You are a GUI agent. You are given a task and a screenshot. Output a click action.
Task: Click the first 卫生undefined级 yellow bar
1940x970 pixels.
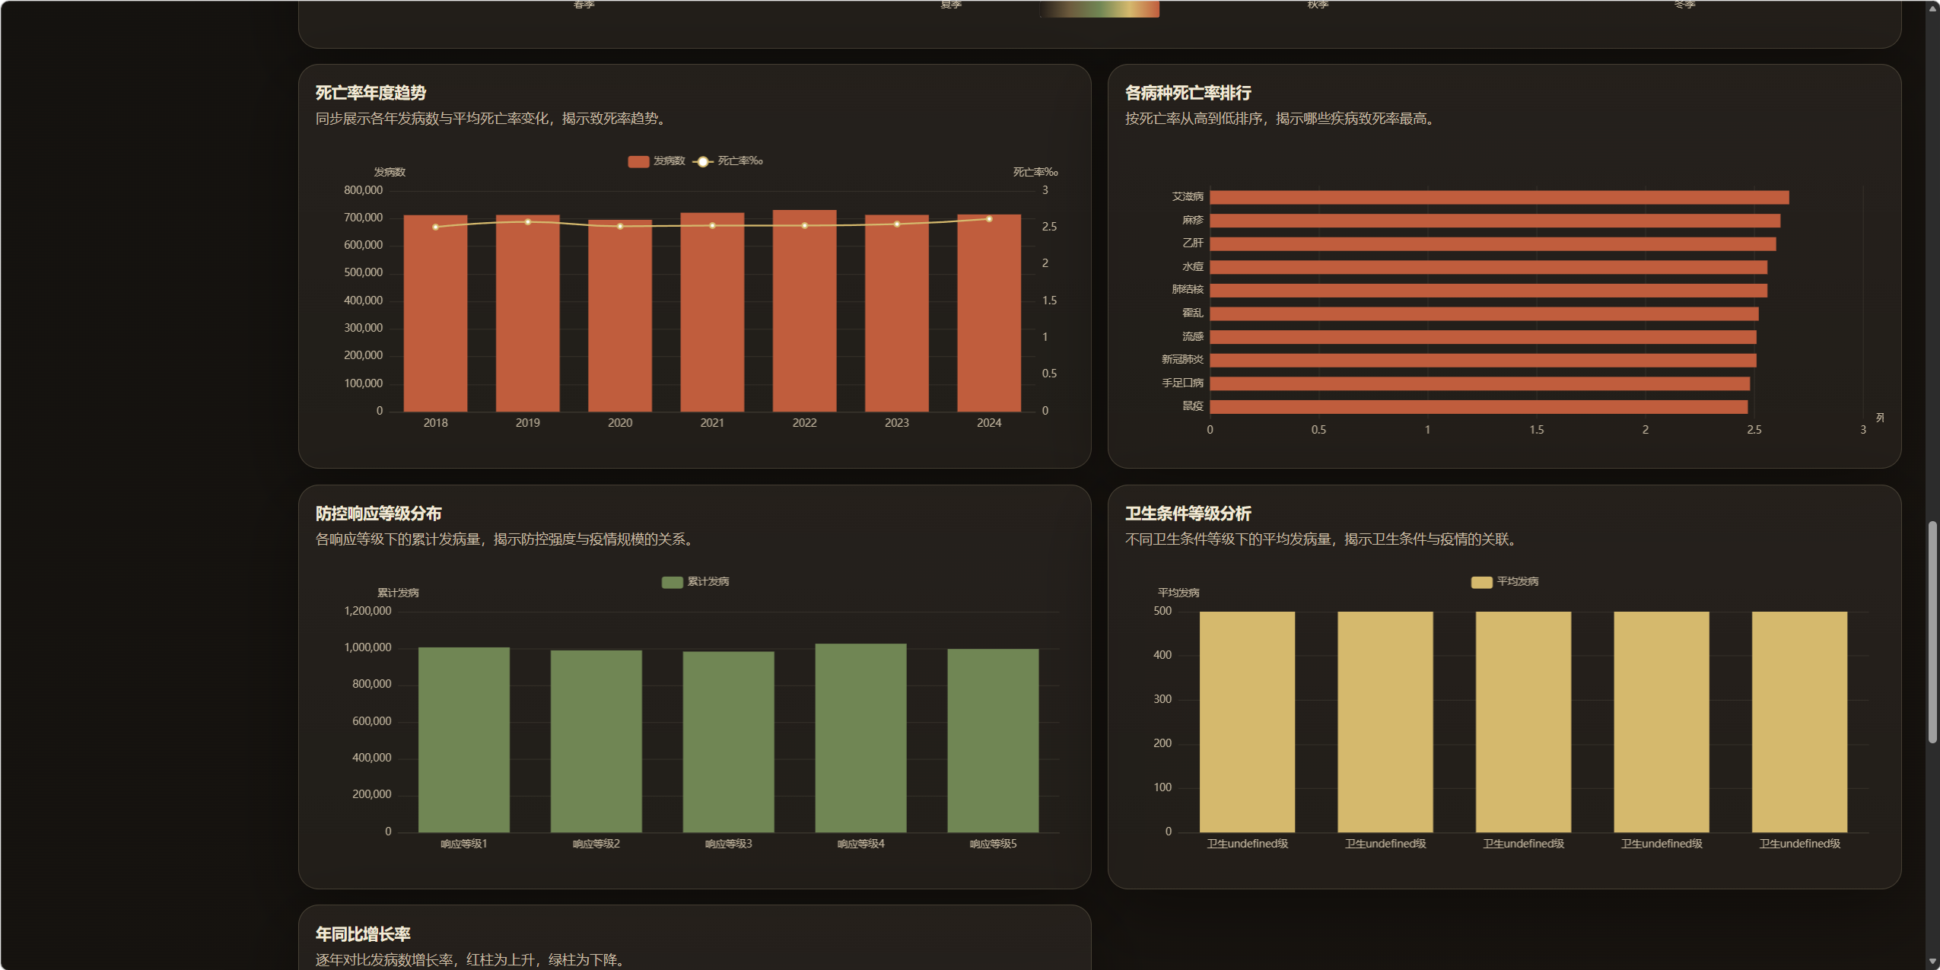(1247, 723)
